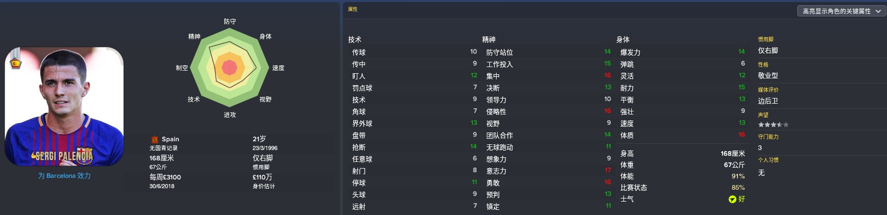Select the 属性 panel header tab
This screenshot has width=887, height=215.
(353, 9)
